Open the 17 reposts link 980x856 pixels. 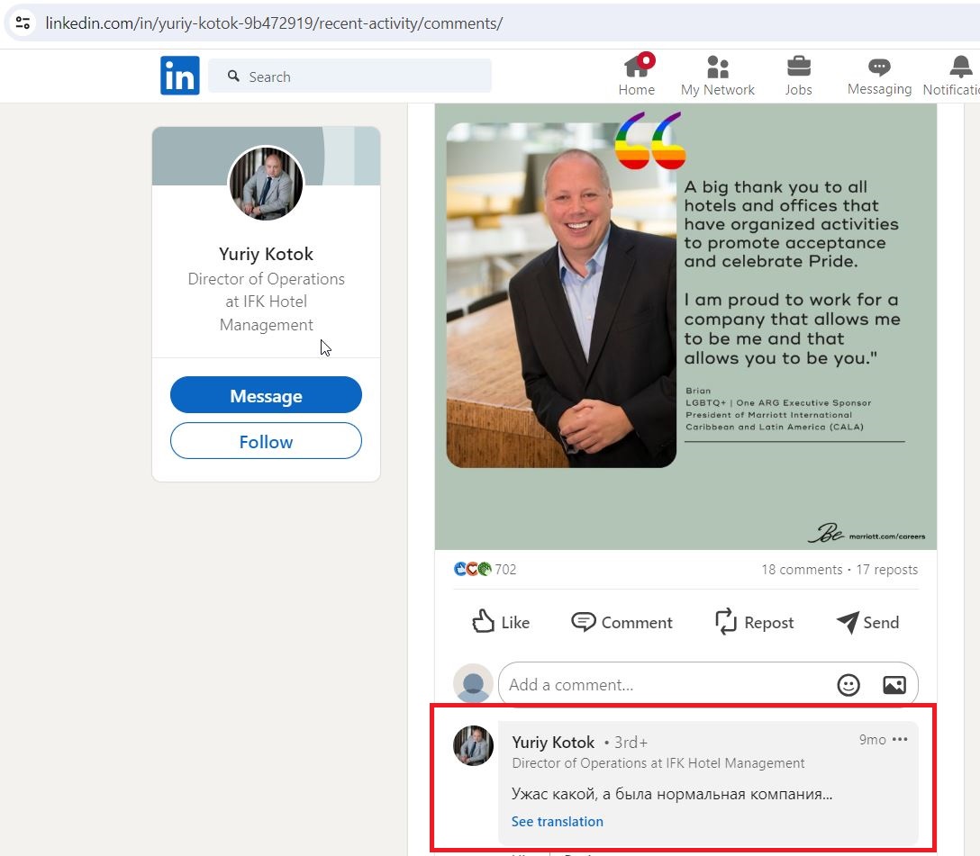tap(887, 570)
